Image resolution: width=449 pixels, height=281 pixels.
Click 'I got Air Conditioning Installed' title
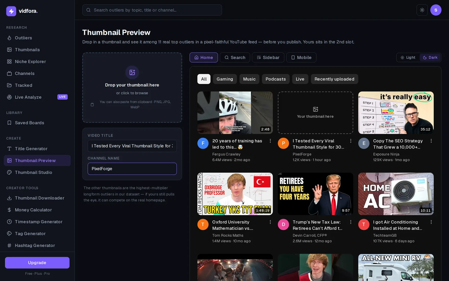[398, 225]
